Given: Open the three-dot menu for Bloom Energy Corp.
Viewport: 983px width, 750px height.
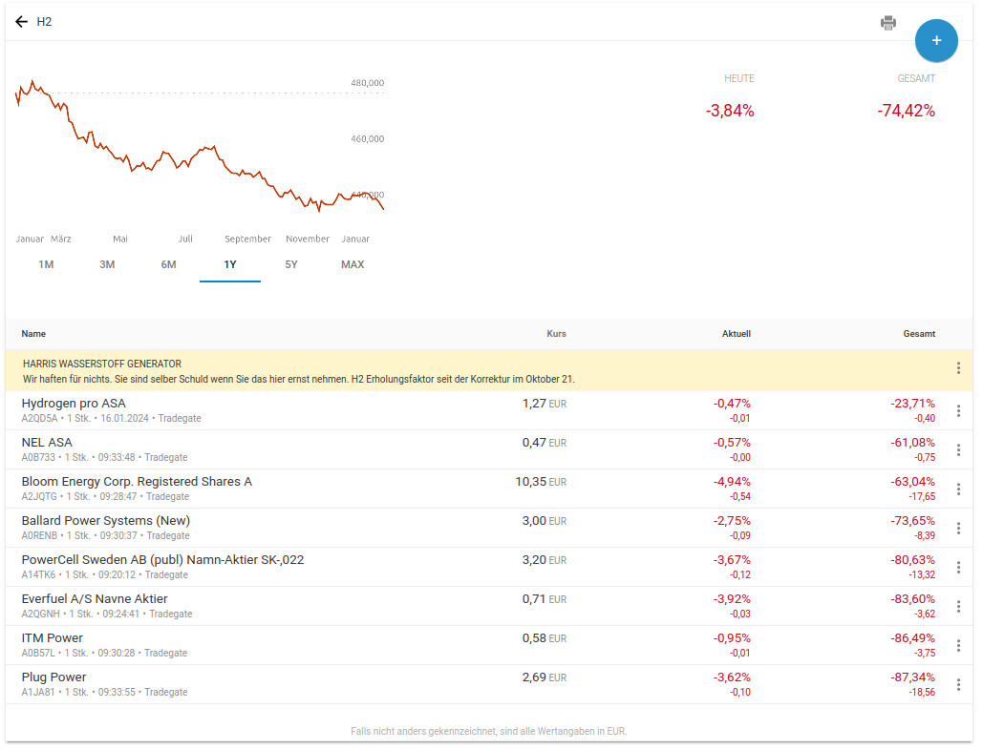Looking at the screenshot, I should point(958,490).
